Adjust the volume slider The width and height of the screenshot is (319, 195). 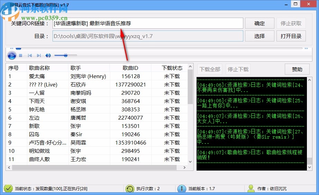pyautogui.click(x=66, y=55)
